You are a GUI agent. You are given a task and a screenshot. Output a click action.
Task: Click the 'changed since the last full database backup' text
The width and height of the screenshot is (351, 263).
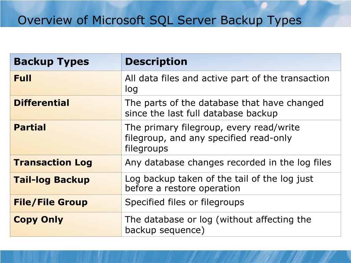click(224, 108)
